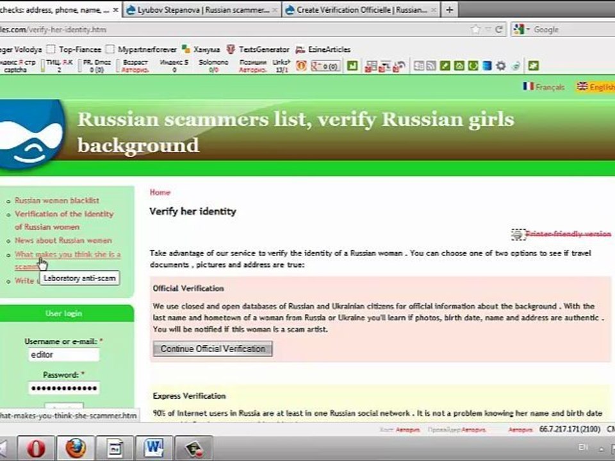This screenshot has width=615, height=461.
Task: Click the Google +1 counter icon in the toolbar
Action: (325, 66)
